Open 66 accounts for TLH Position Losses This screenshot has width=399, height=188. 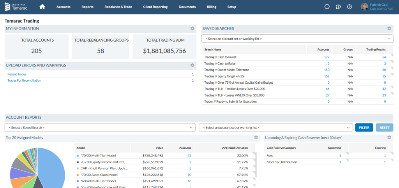click(x=328, y=89)
